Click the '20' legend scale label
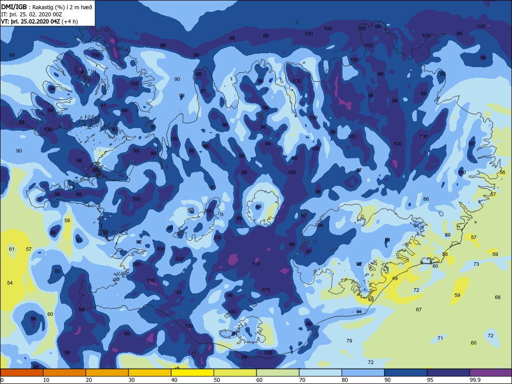This screenshot has width=512, height=384. coord(89,380)
